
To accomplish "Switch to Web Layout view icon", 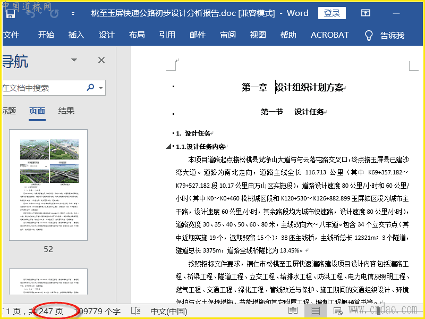I will tap(337, 310).
